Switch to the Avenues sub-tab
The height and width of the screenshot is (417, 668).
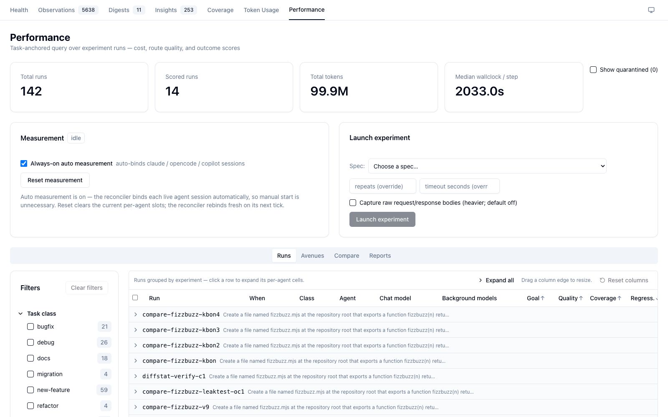(312, 256)
